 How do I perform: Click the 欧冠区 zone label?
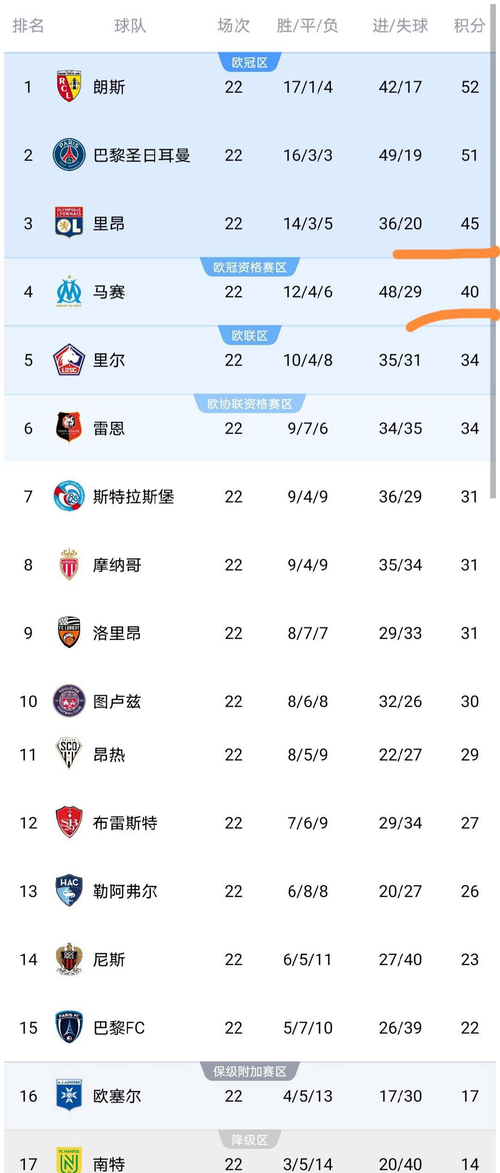[x=250, y=62]
